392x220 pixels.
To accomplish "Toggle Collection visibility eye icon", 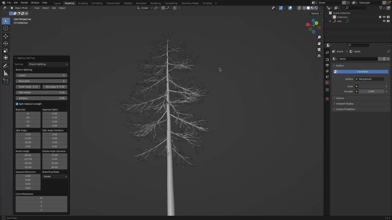I will tap(384, 17).
